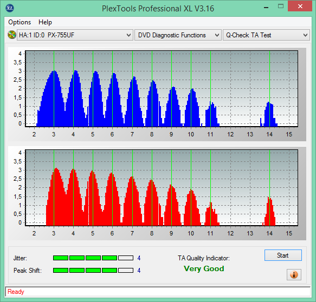Screen dimensions: 316x302
Task: Maximize the PlexTools window
Action: [281, 6]
